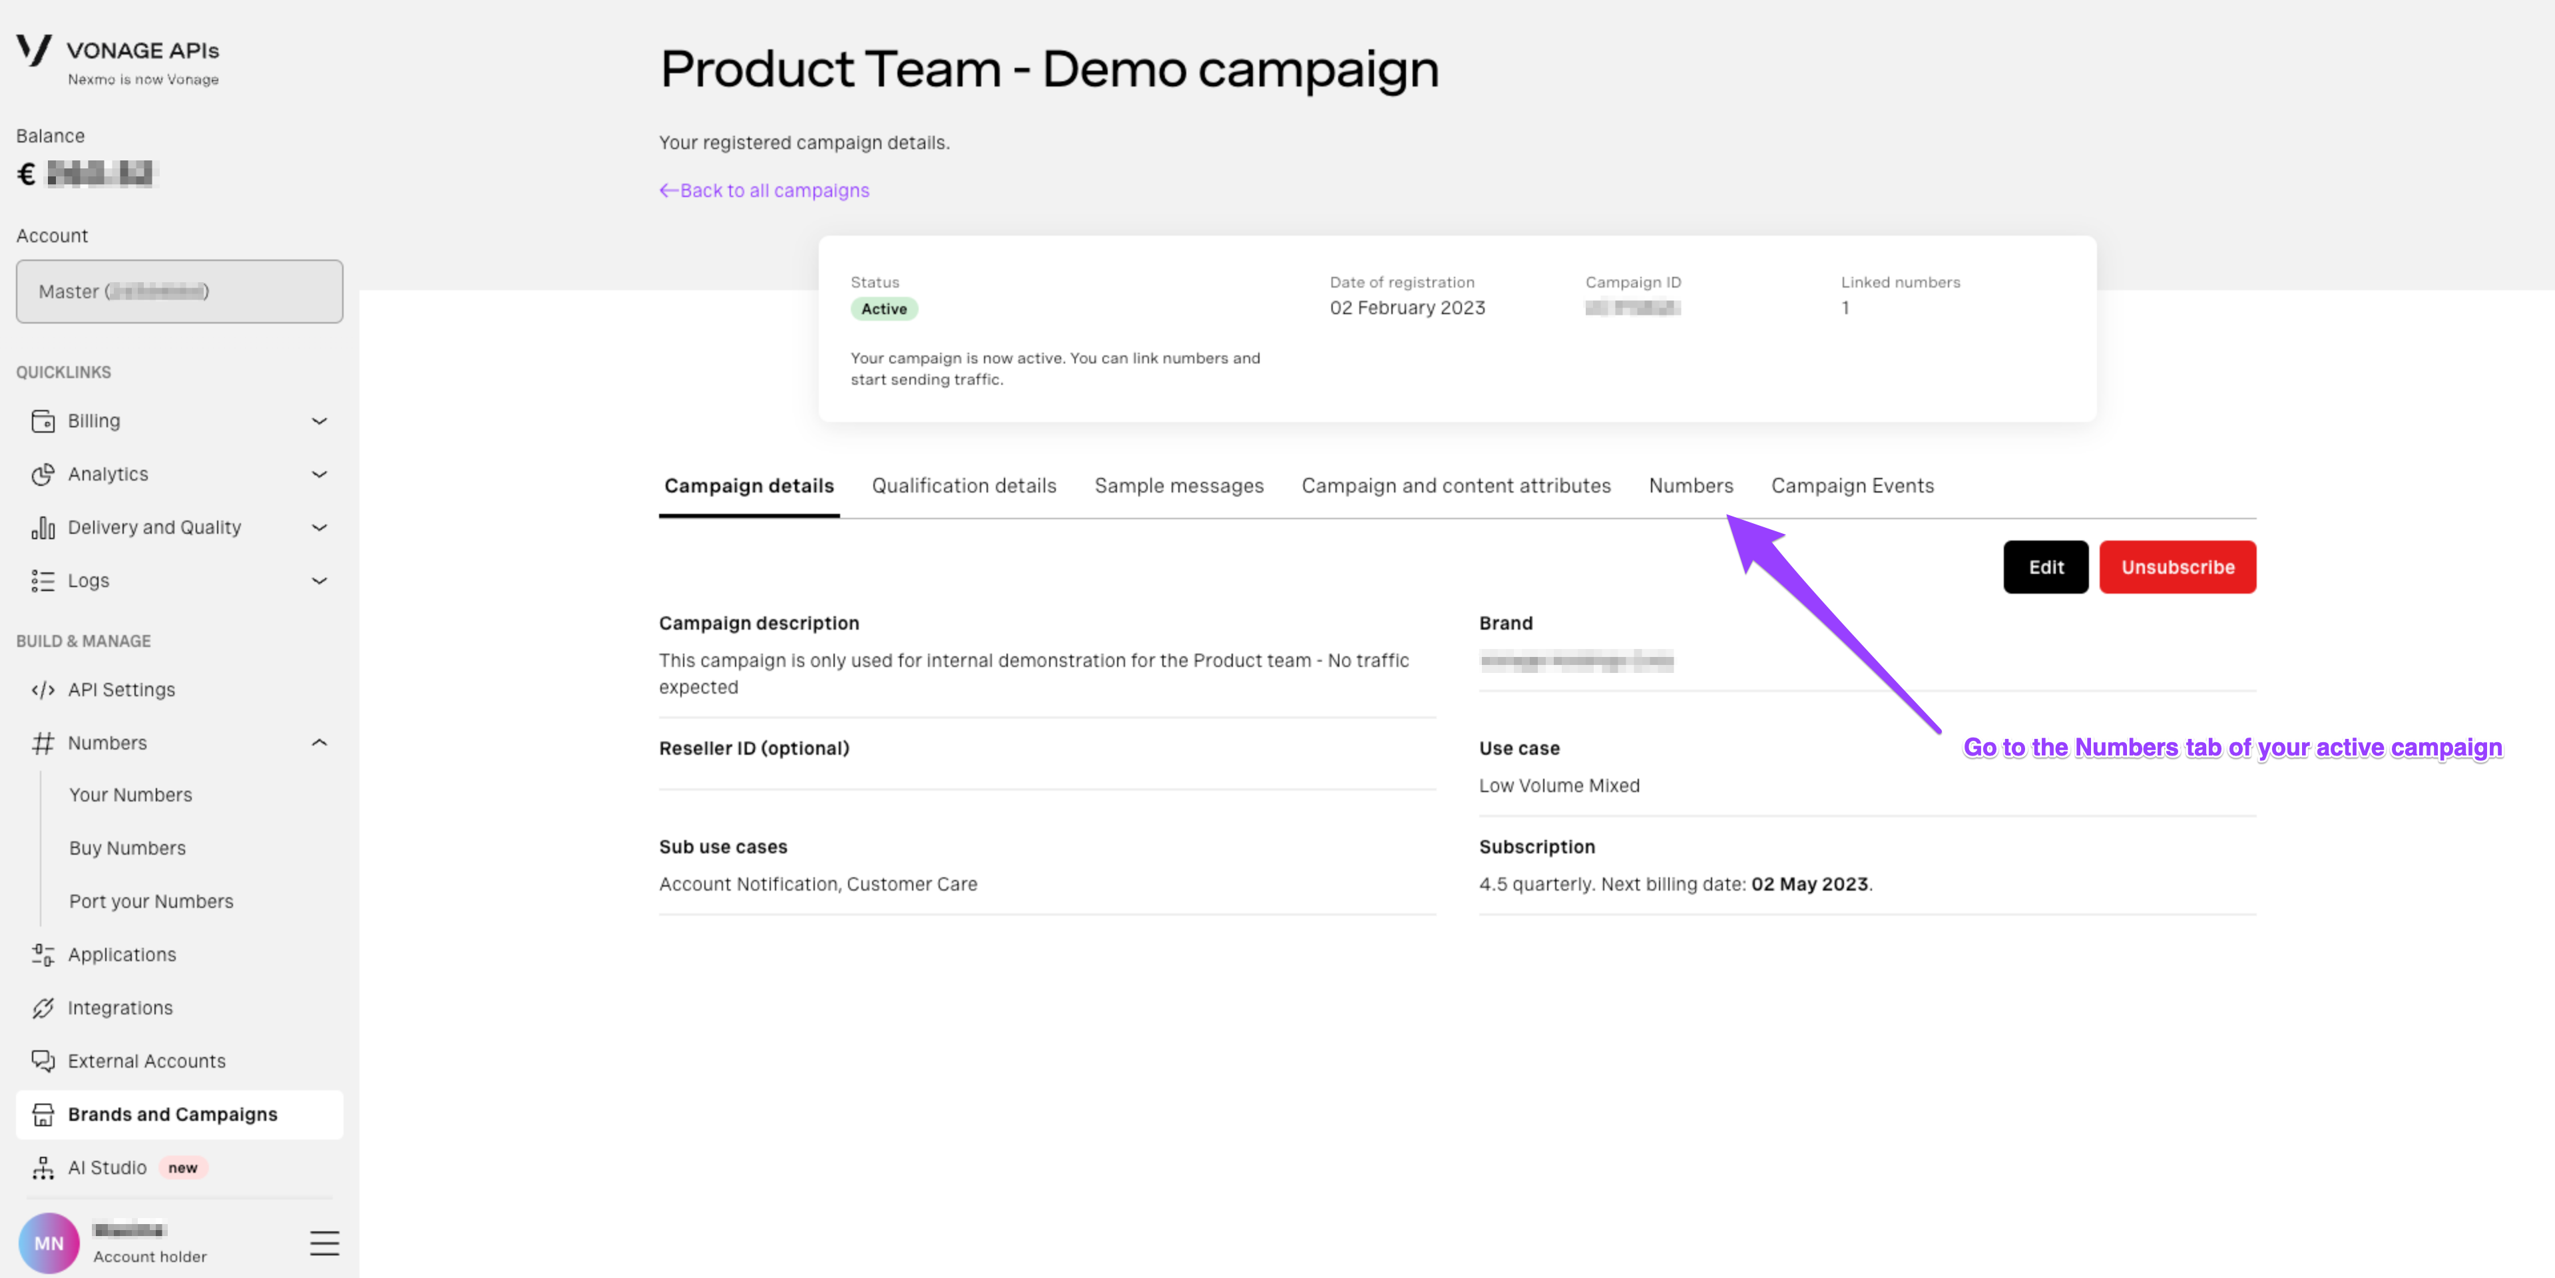Go to the Numbers tab of campaign
The height and width of the screenshot is (1278, 2555).
pos(1690,486)
